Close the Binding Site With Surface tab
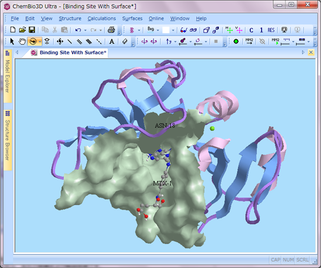Viewport: 321px width, 268px height. point(310,53)
